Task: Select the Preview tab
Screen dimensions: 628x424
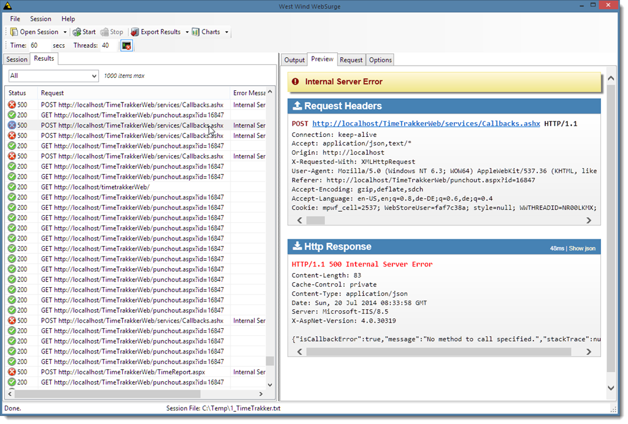Action: pos(322,59)
